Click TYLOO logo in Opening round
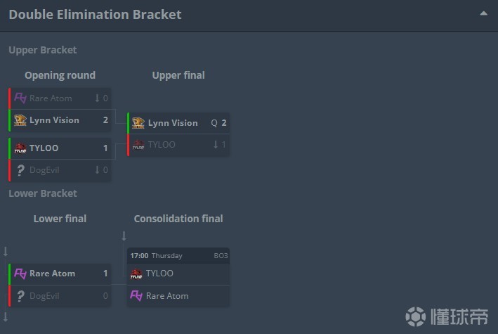Viewport: 498px width, 334px height. (x=20, y=148)
